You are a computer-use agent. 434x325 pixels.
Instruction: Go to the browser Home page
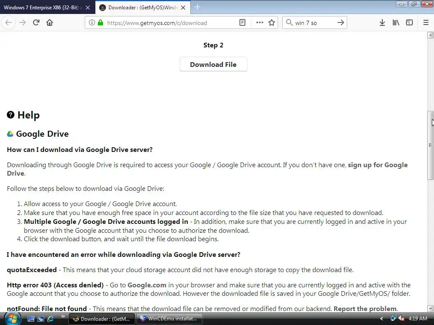click(x=50, y=23)
